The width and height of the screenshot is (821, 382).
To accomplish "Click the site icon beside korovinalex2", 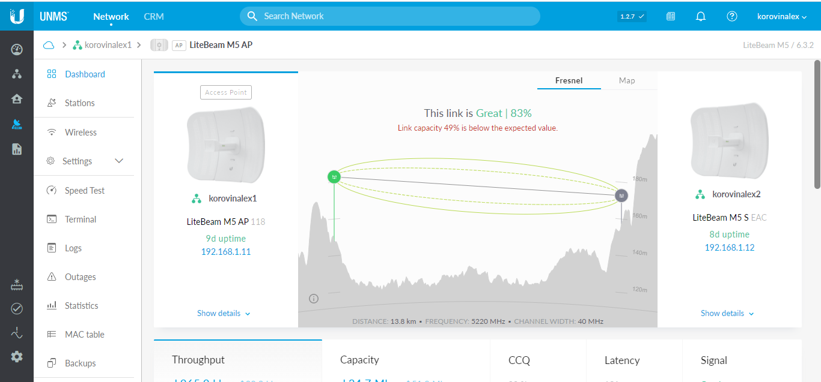I will click(700, 194).
